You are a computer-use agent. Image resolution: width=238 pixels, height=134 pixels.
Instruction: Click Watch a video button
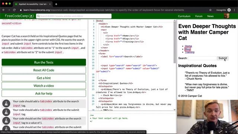(x=44, y=86)
